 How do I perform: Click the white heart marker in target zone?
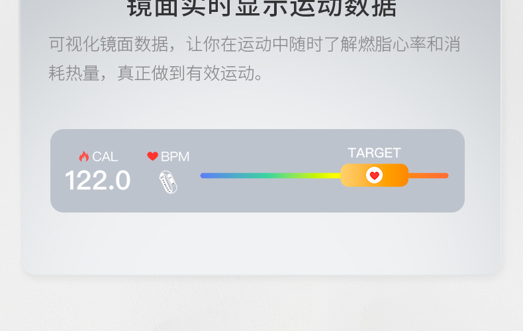[374, 175]
